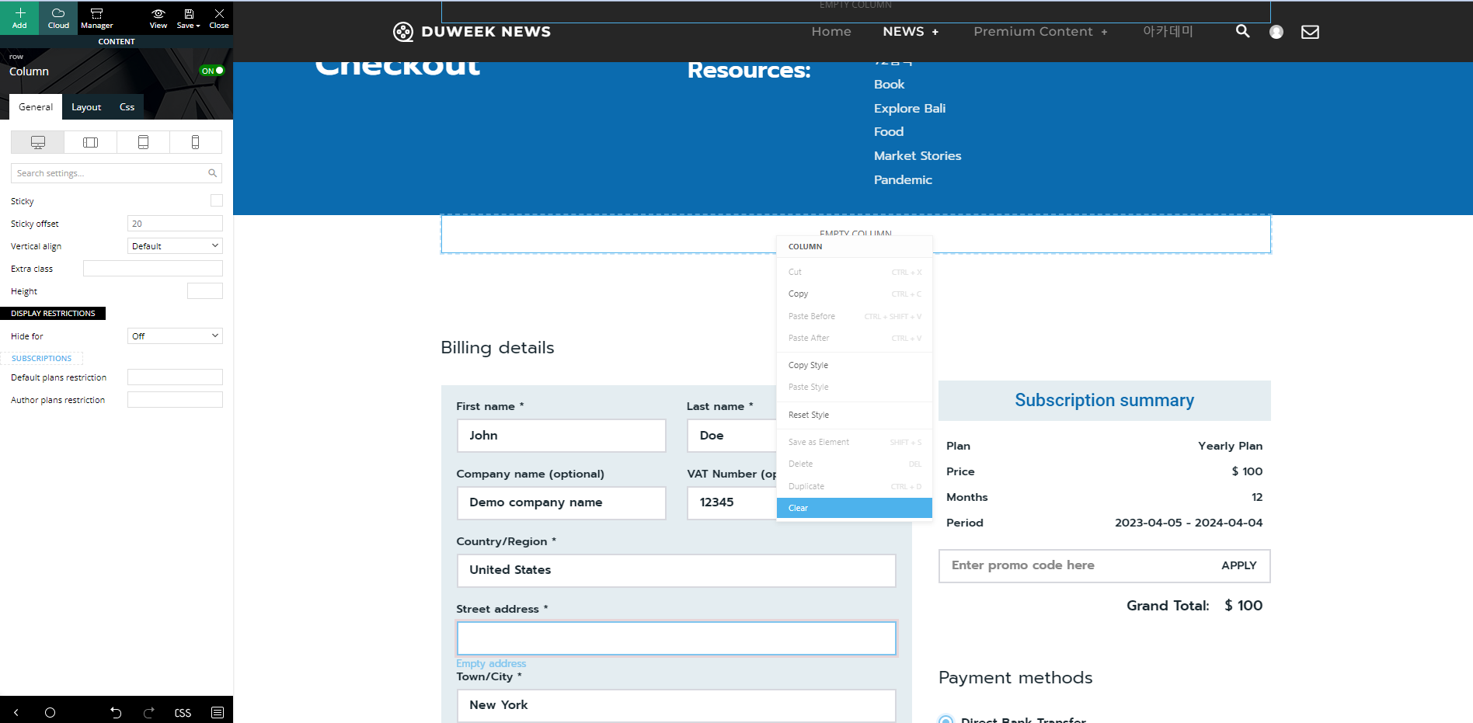
Task: Click Default plans restriction field
Action: point(175,377)
